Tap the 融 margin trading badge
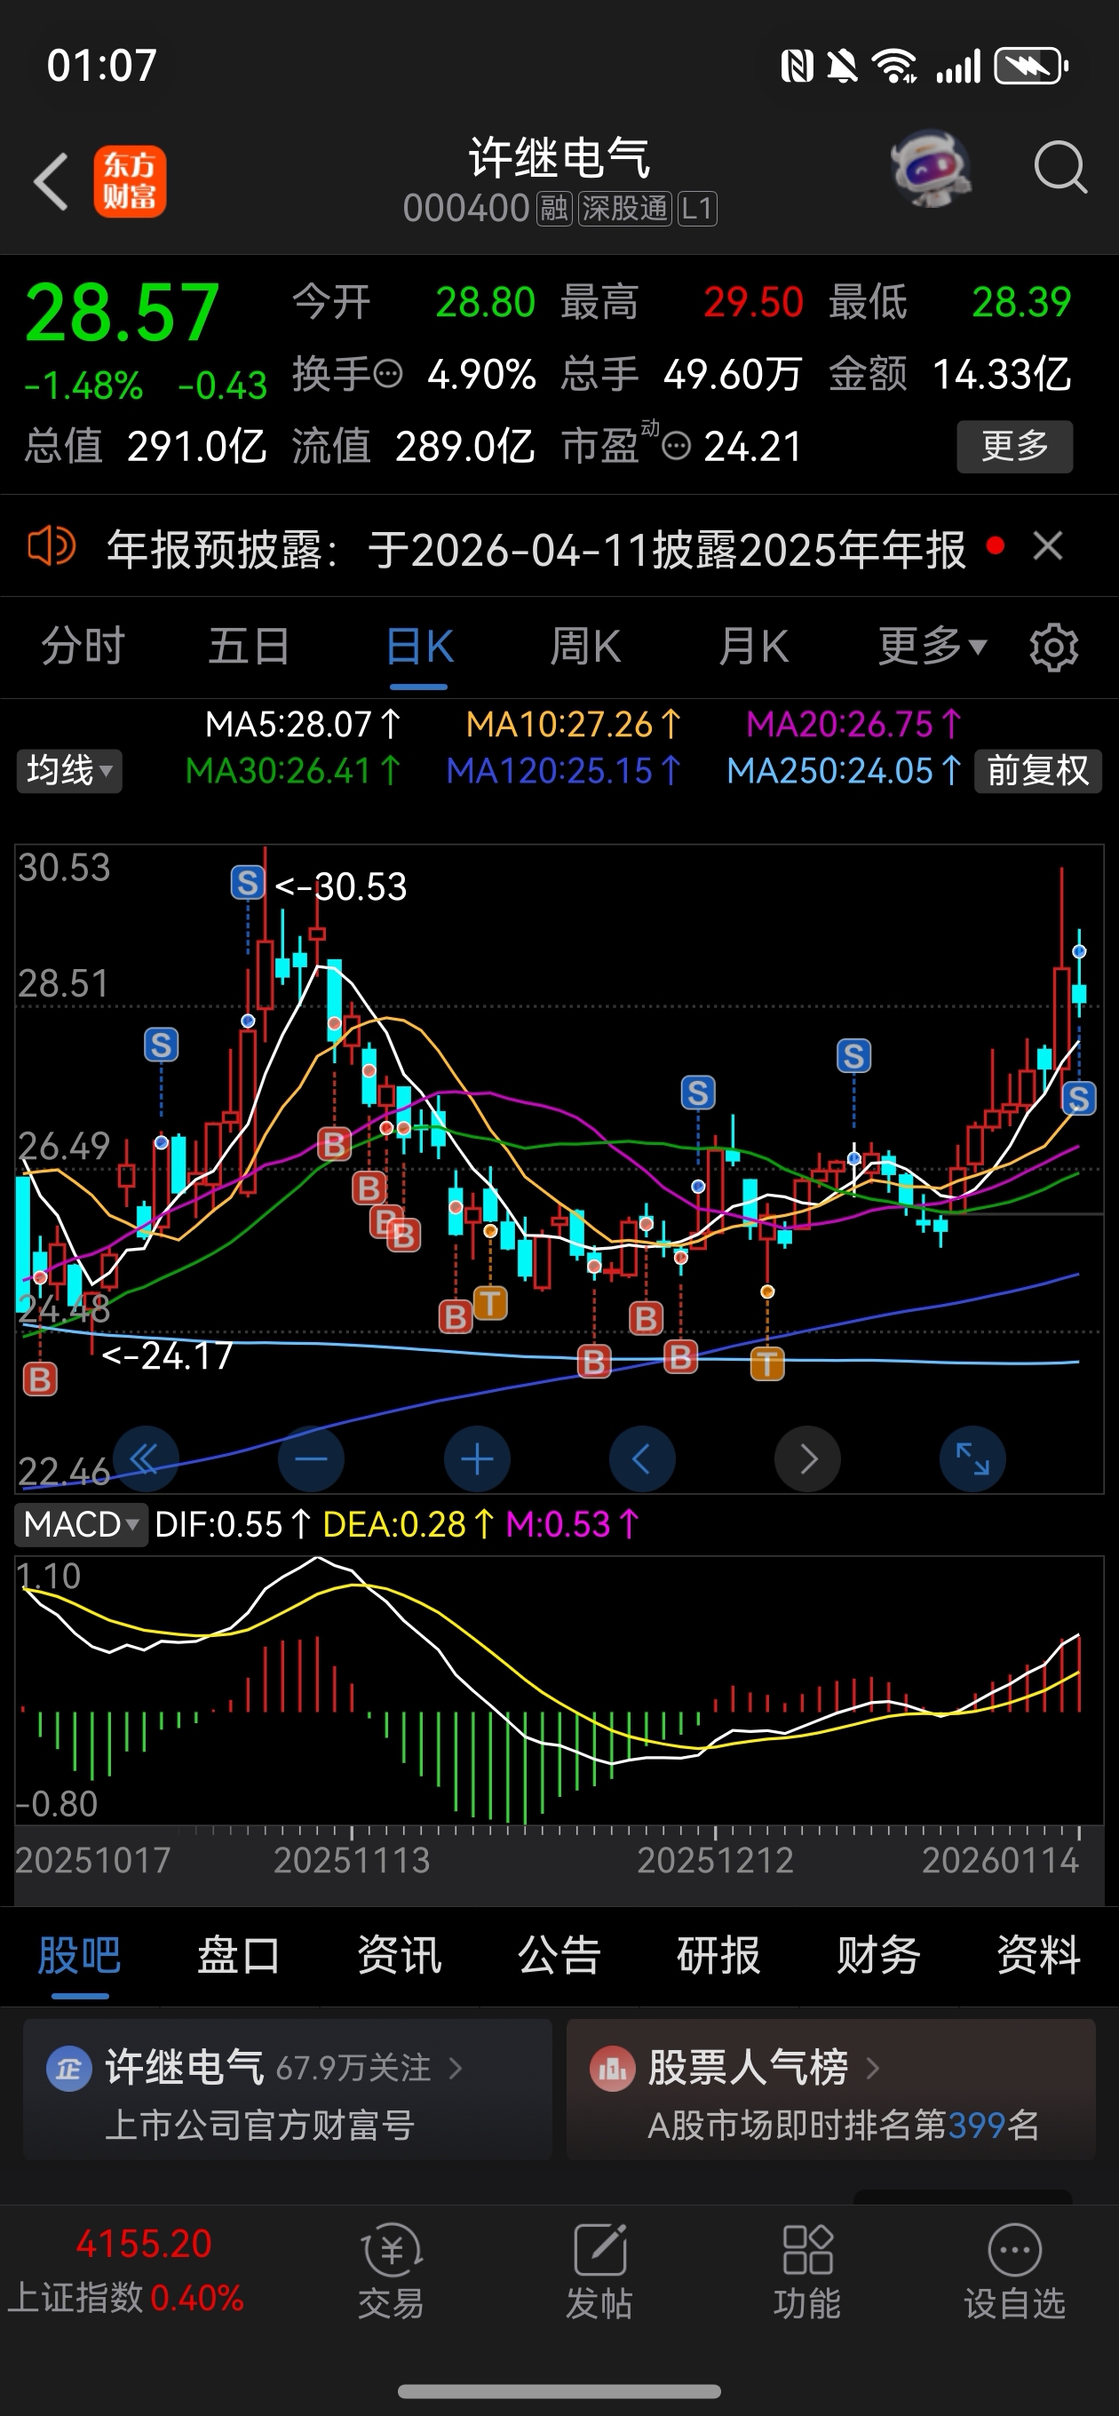1119x2416 pixels. [554, 208]
